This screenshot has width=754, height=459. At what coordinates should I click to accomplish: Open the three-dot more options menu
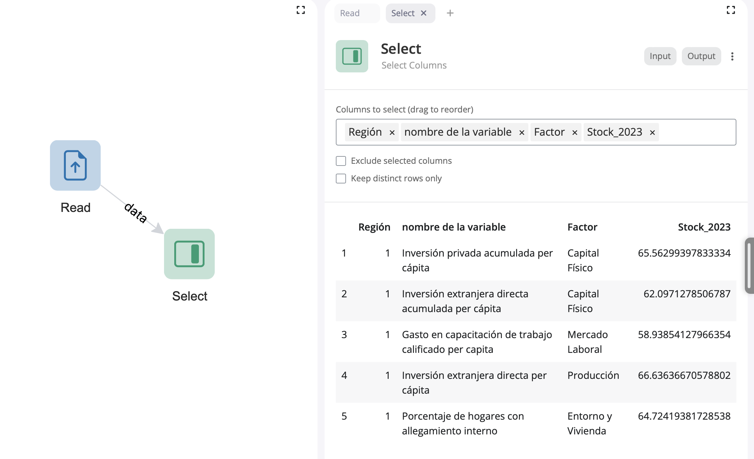click(732, 56)
